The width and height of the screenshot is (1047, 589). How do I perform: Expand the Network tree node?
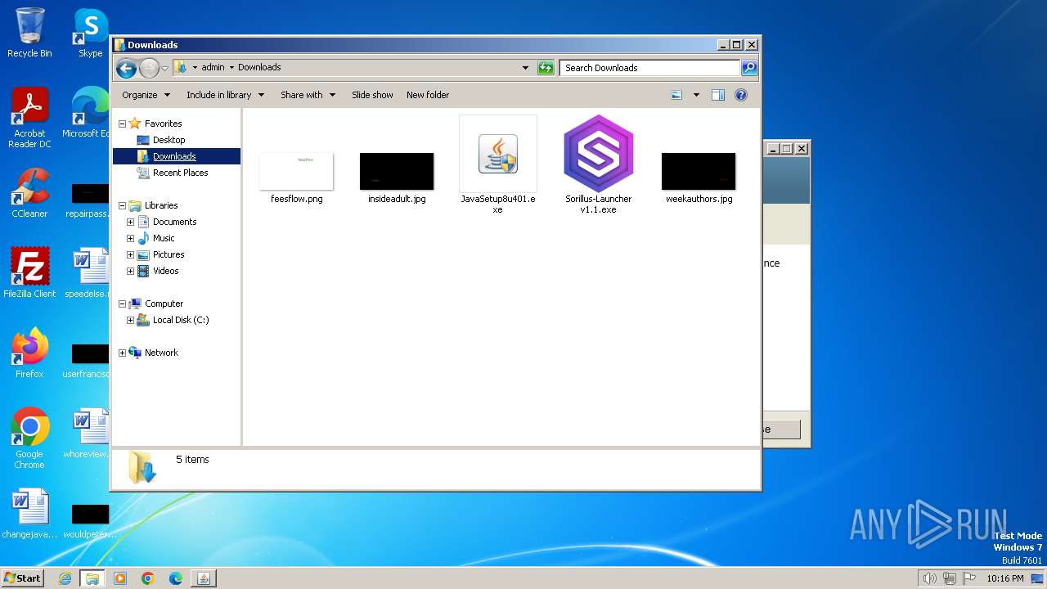[x=123, y=353]
